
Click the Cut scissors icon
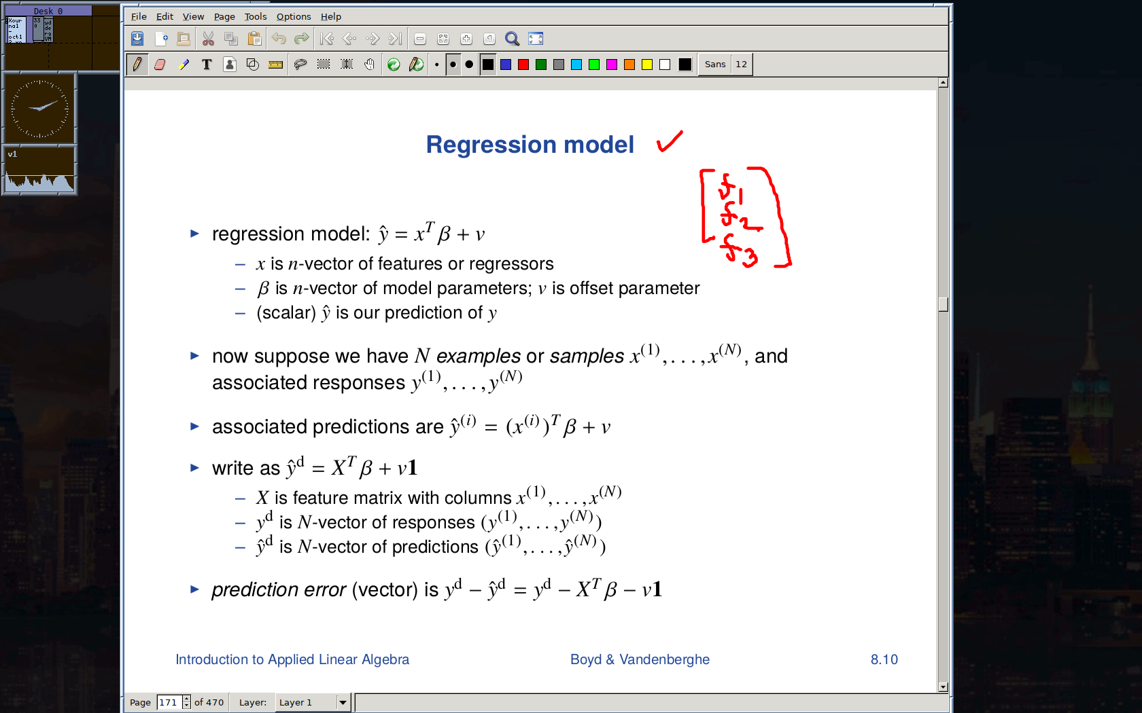point(208,39)
